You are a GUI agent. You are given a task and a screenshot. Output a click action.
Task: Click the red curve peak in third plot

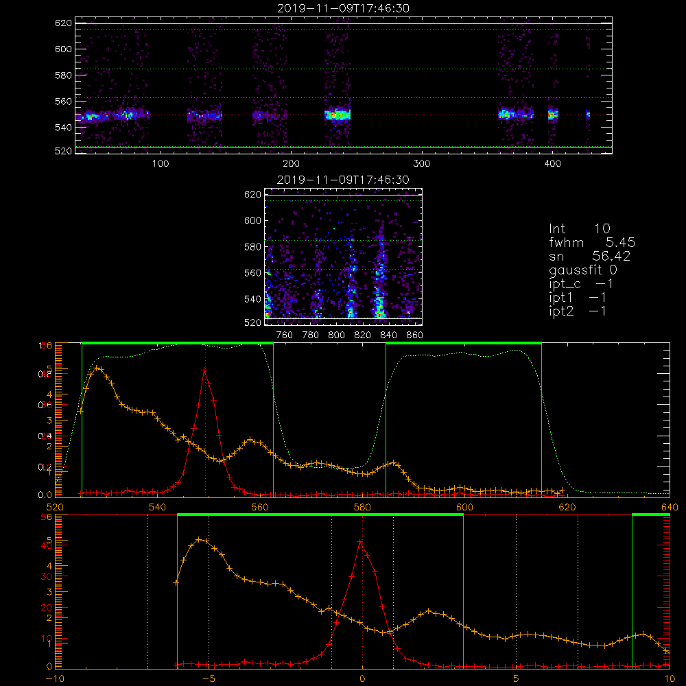tap(204, 370)
